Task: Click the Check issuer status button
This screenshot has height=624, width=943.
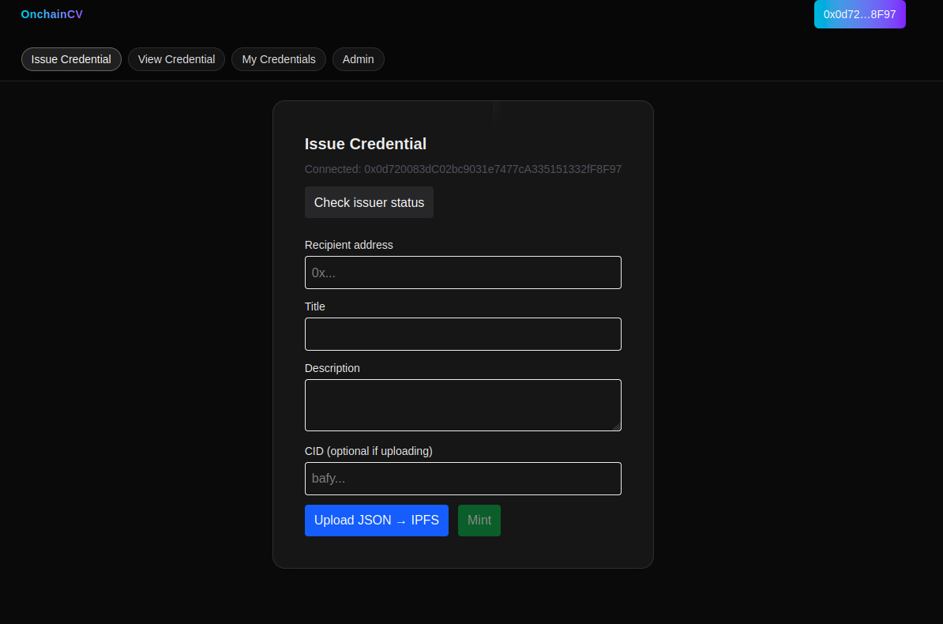Action: (x=370, y=203)
